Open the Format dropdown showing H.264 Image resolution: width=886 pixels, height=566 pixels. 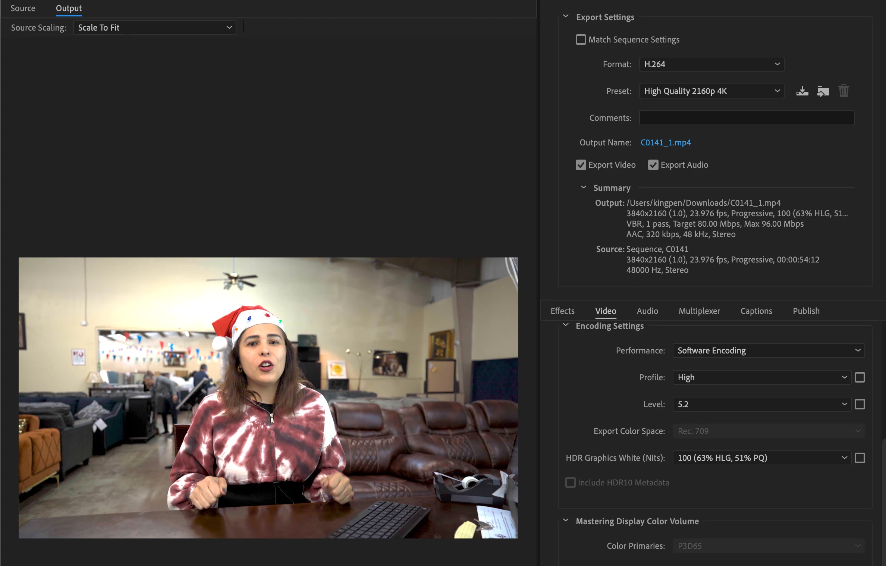coord(711,64)
